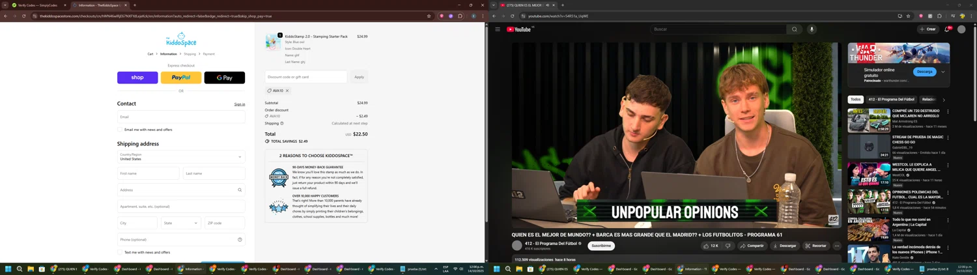This screenshot has width=977, height=275.
Task: Click Crear button on YouTube
Action: [x=927, y=29]
